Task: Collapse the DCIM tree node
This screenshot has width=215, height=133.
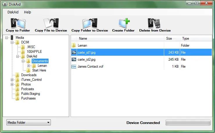Action: [x=12, y=42]
